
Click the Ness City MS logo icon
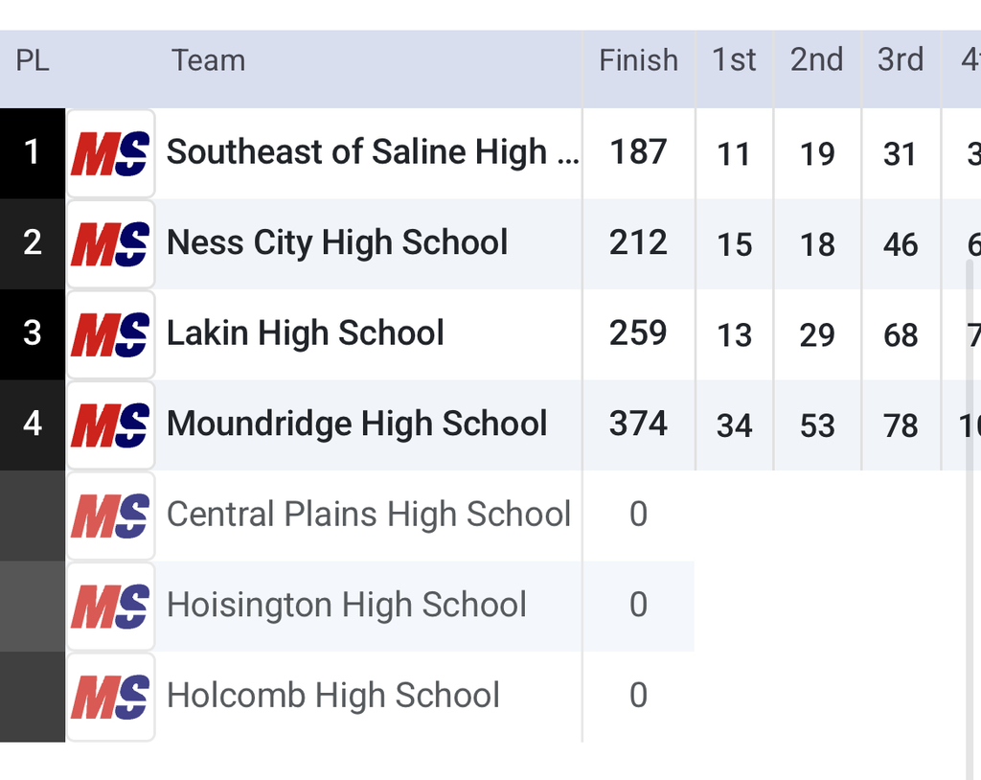pyautogui.click(x=110, y=244)
